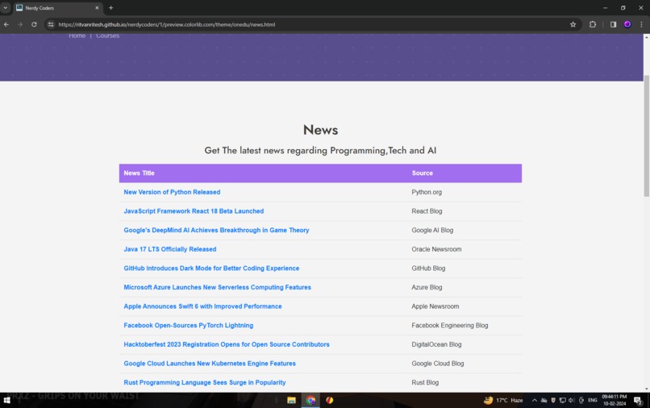Image resolution: width=650 pixels, height=408 pixels.
Task: Open Apple Announces Swift 6 article
Action: click(202, 306)
